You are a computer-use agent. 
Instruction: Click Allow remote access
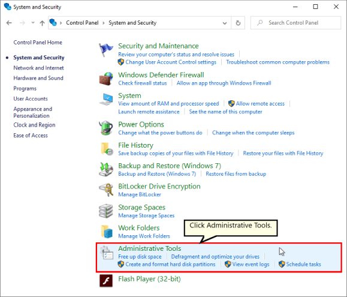tap(260, 104)
